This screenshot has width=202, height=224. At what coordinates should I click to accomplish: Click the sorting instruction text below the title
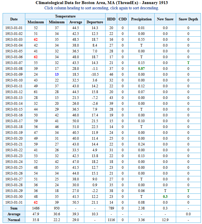pos(101,8)
